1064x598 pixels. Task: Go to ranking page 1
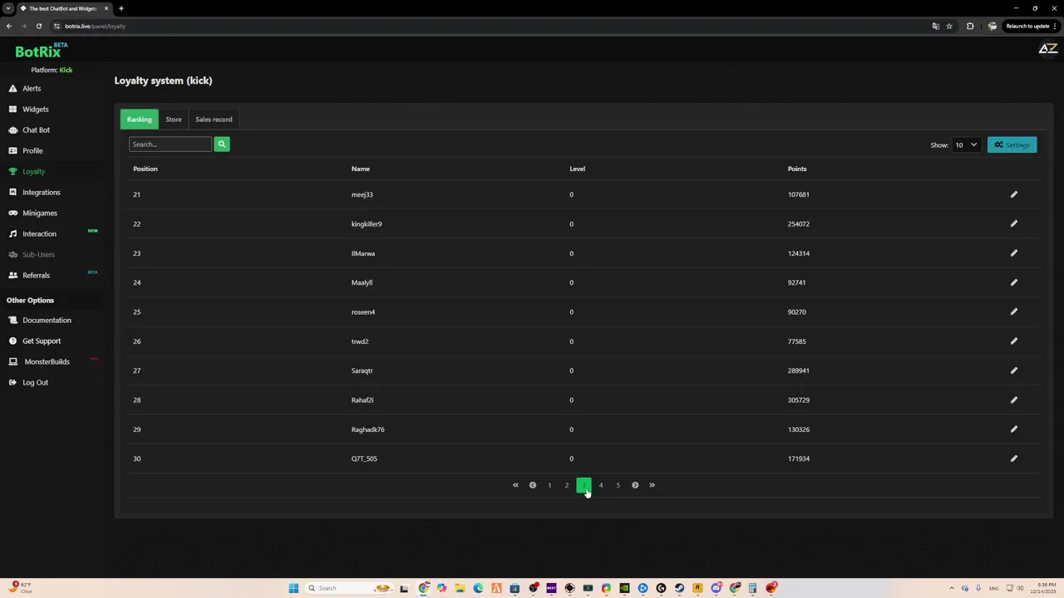coord(549,485)
